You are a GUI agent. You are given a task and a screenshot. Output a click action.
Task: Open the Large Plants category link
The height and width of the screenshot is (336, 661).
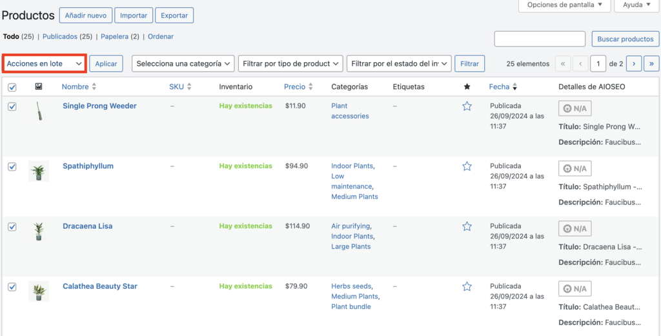pos(351,247)
